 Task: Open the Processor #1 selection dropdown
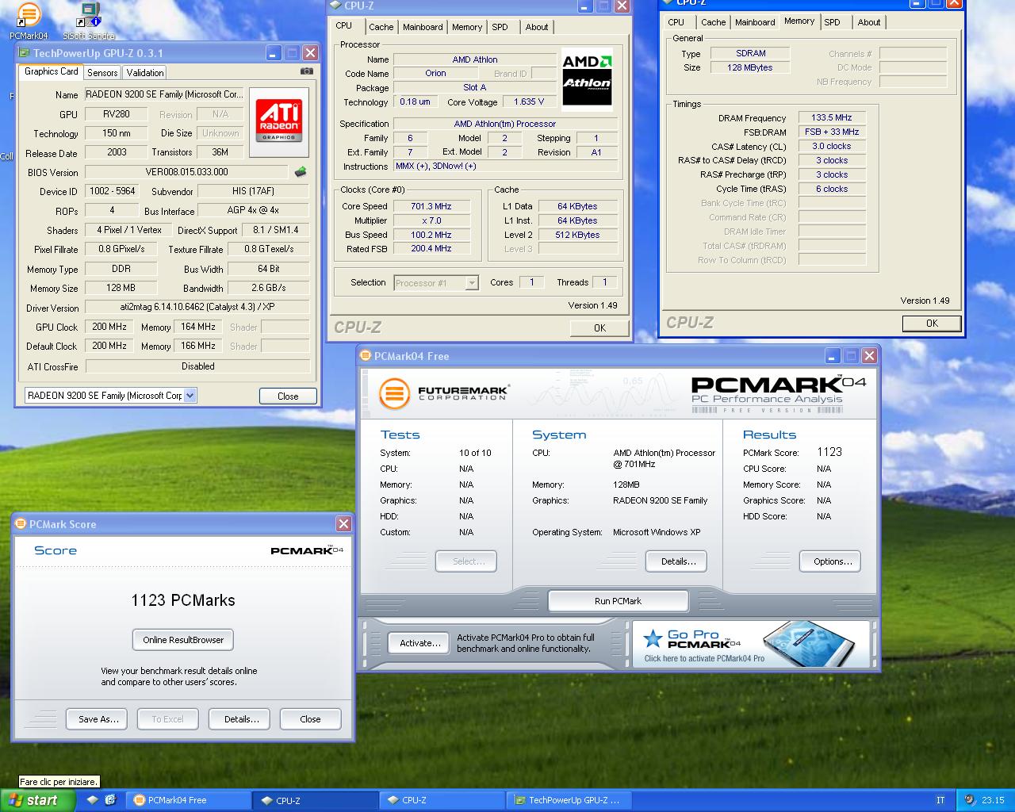click(472, 282)
